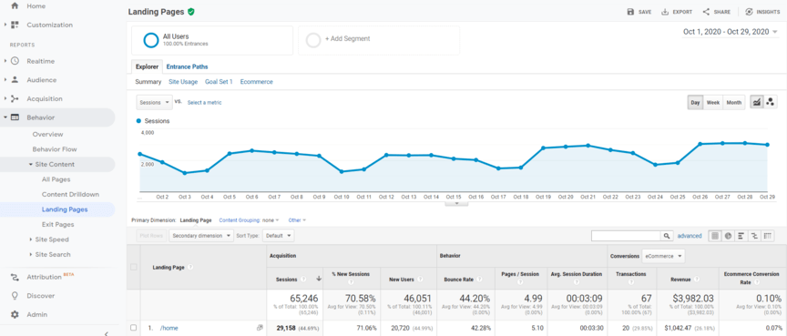Click the Acquisition branching arrows icon
Screen dimensions: 787x336
pyautogui.click(x=15, y=98)
